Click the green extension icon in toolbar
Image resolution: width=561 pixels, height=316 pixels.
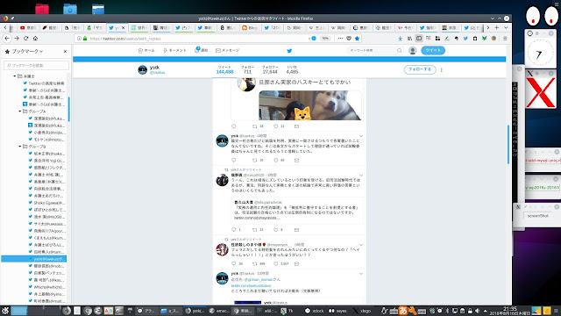[484, 39]
